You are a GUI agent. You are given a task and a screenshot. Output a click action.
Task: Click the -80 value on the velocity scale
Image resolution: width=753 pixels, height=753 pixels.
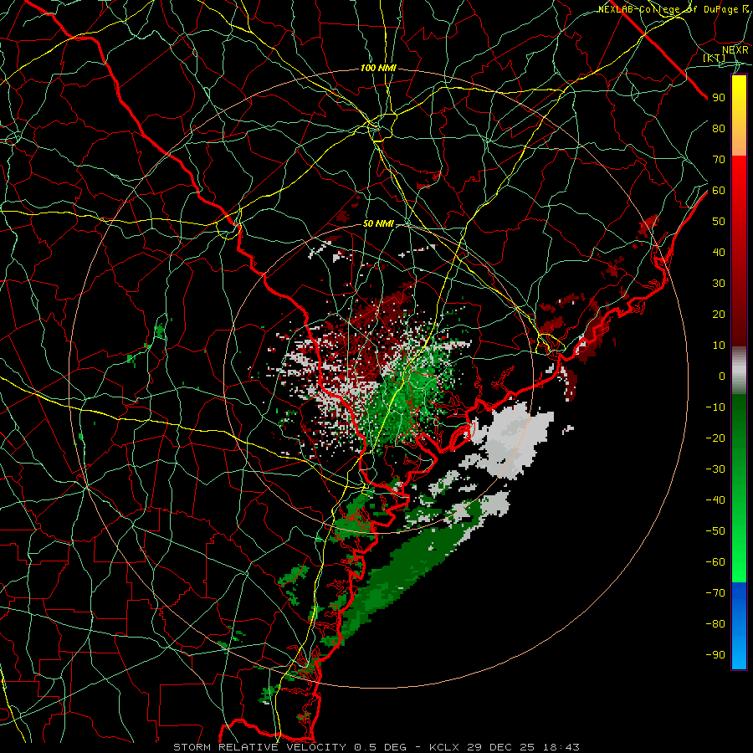(x=715, y=624)
